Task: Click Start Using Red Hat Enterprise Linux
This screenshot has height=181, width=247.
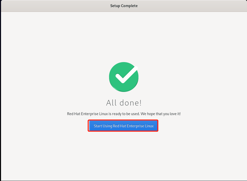Action: tap(124, 126)
